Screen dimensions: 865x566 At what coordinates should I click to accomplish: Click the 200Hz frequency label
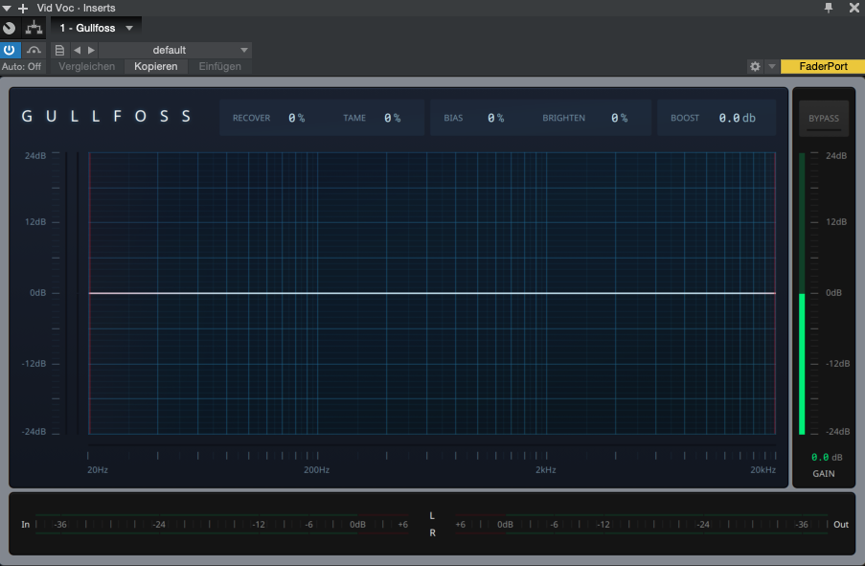(317, 470)
